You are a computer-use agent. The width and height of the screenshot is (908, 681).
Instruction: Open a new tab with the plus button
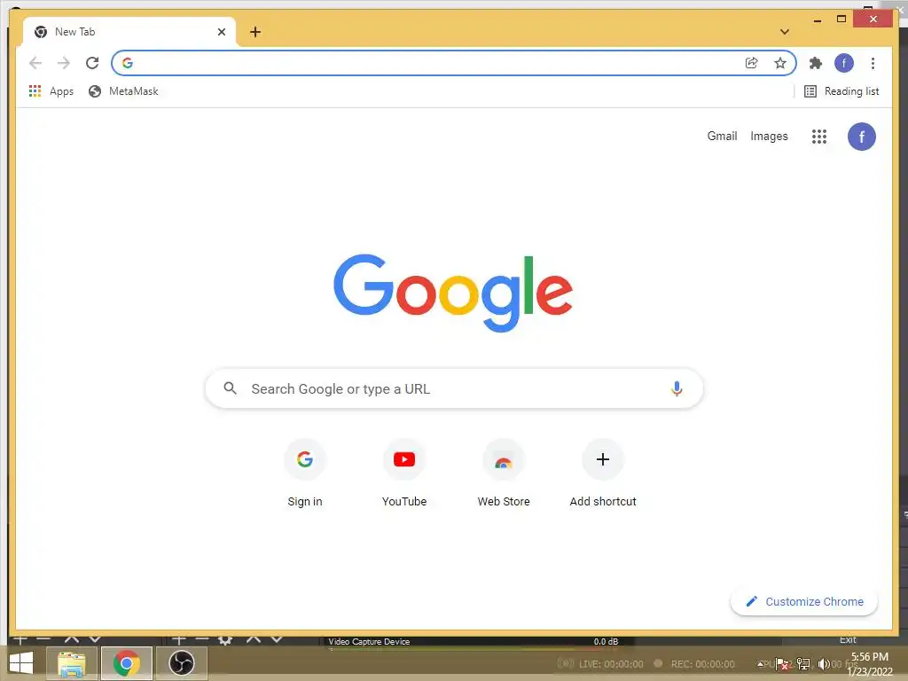point(255,32)
